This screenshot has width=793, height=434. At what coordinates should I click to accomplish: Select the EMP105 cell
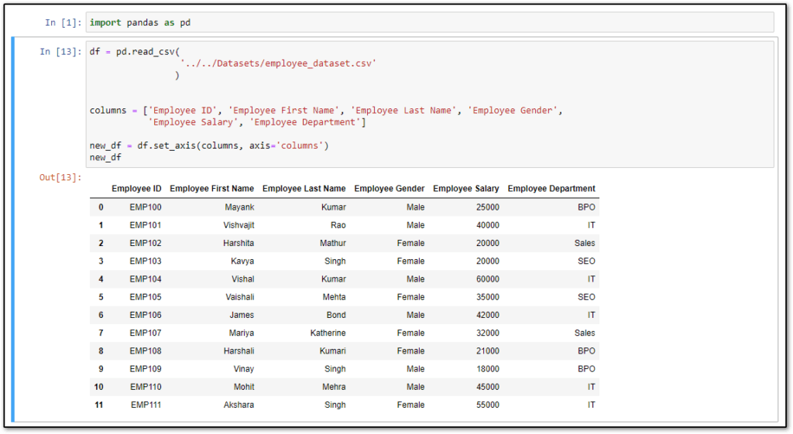click(x=146, y=297)
